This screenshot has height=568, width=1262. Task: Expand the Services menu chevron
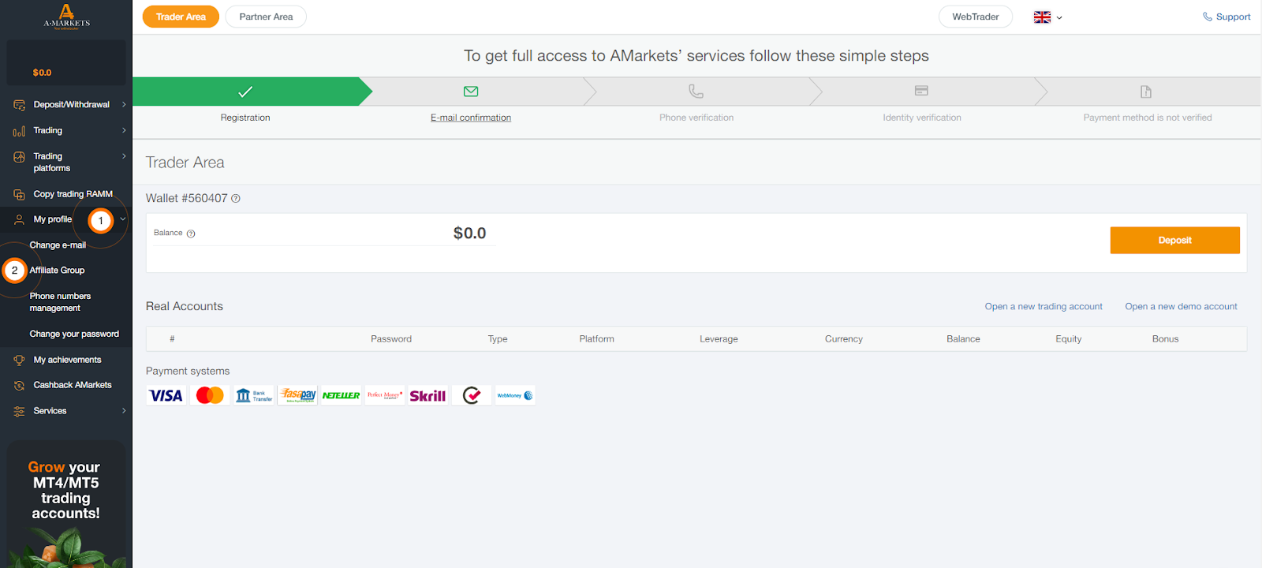click(124, 411)
